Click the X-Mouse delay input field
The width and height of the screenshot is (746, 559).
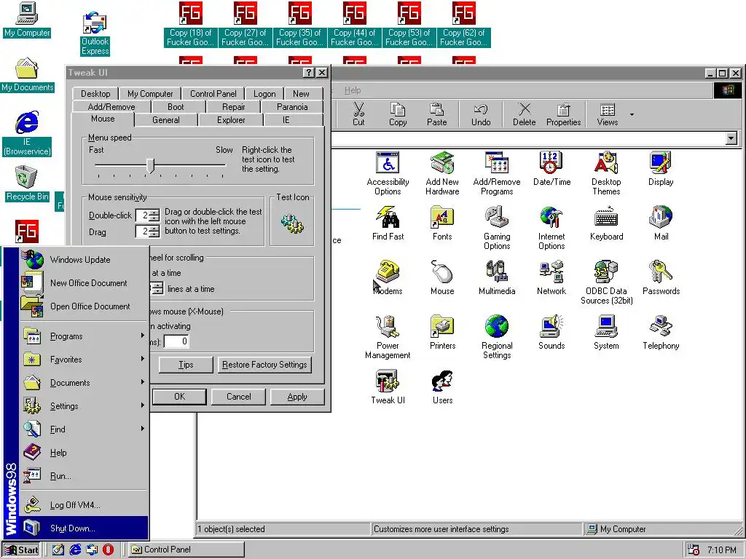pos(176,341)
